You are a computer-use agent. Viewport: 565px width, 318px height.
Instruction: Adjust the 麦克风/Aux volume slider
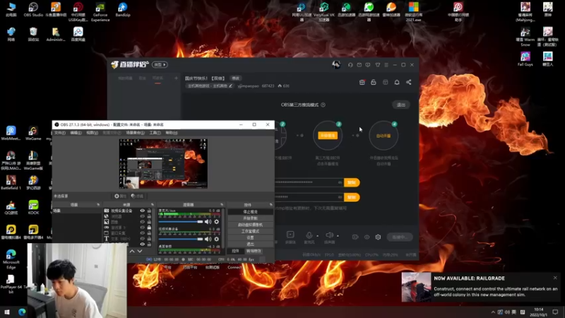[x=182, y=222]
